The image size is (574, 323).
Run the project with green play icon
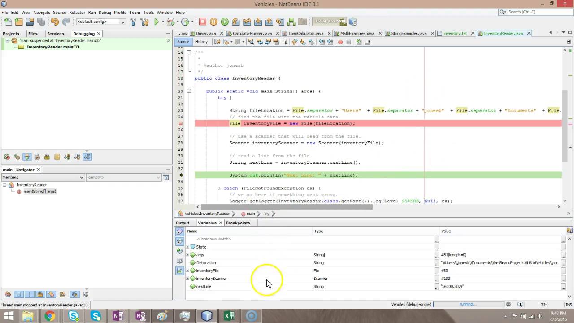tap(156, 22)
